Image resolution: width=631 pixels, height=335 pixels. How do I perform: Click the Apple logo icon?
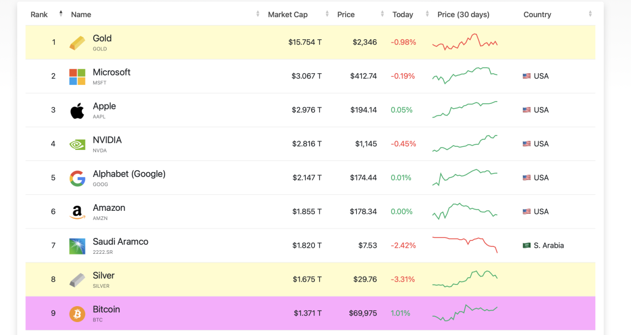coord(77,111)
